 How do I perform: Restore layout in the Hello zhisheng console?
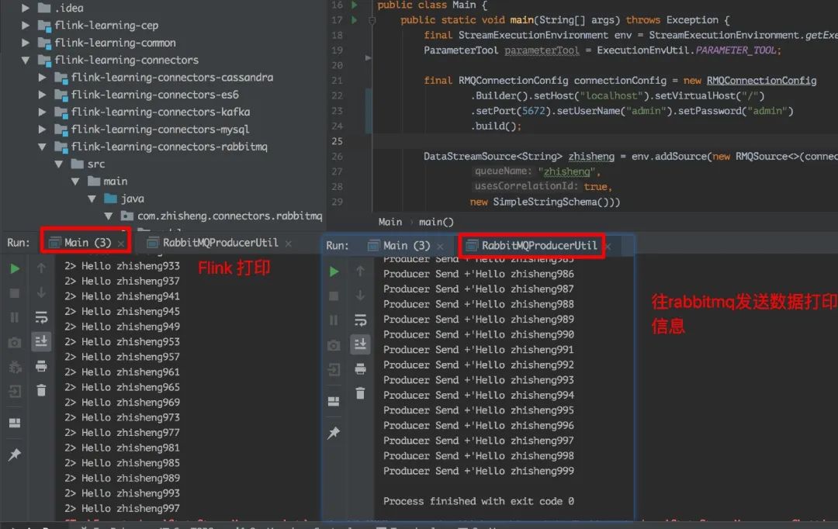point(15,423)
